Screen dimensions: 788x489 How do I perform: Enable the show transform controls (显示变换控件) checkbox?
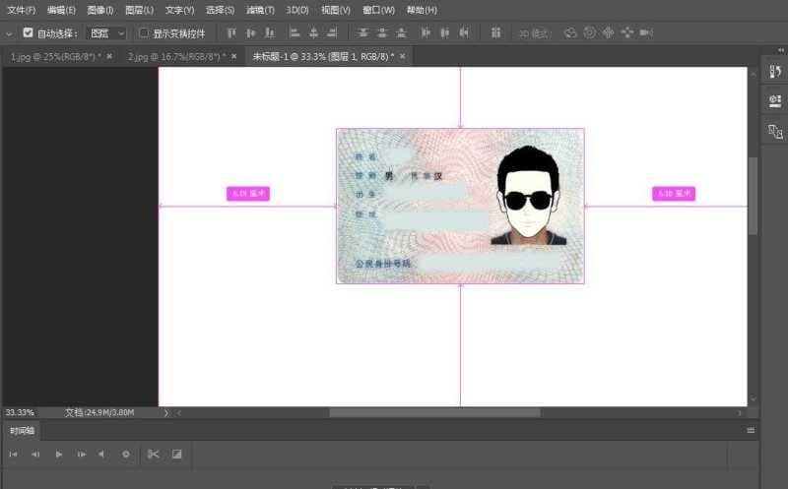(144, 32)
